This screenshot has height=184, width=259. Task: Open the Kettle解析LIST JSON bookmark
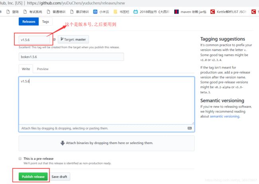click(x=228, y=12)
